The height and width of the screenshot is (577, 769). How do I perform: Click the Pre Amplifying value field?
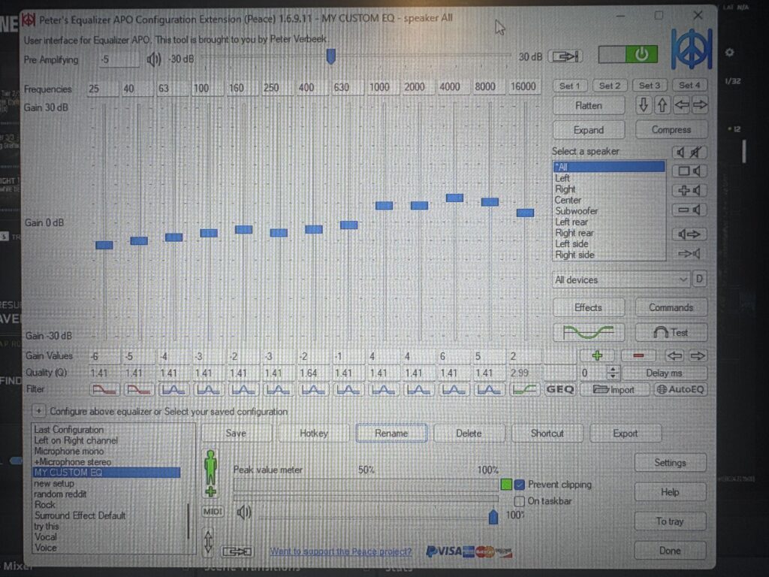pos(119,60)
